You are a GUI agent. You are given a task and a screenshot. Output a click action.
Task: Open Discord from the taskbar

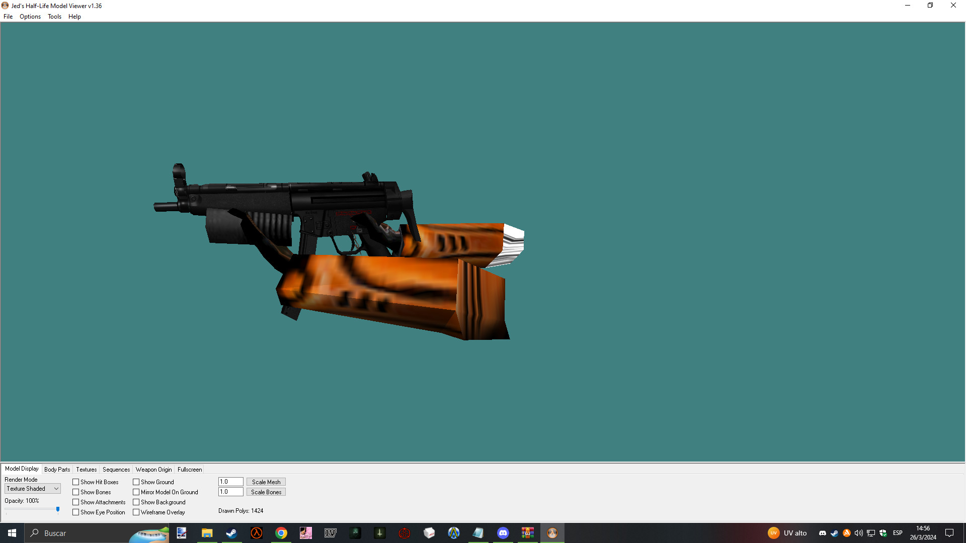coord(503,533)
